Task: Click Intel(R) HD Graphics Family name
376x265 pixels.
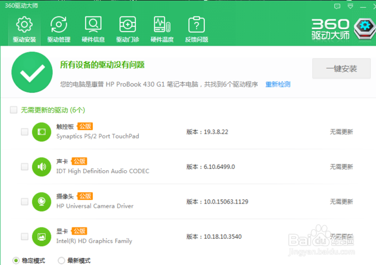Action: (x=94, y=241)
